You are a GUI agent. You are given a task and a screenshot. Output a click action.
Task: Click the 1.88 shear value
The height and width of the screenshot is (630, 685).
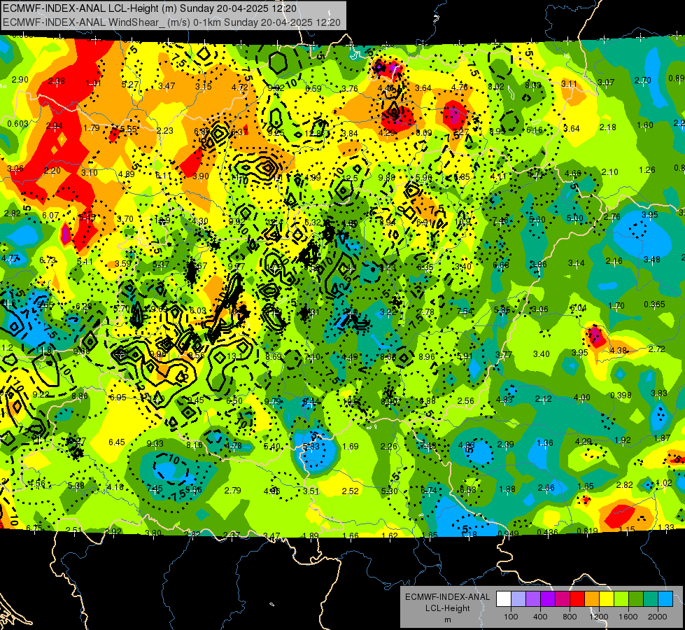507,489
